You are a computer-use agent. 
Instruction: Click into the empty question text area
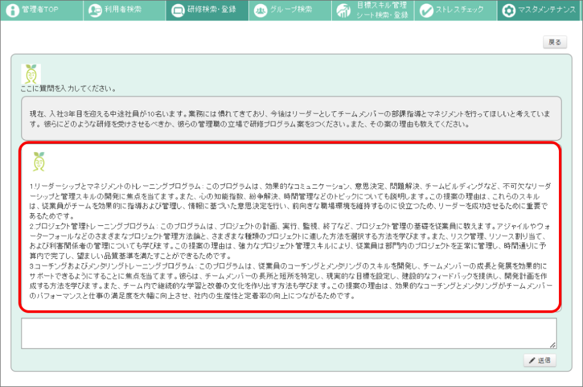click(x=289, y=333)
